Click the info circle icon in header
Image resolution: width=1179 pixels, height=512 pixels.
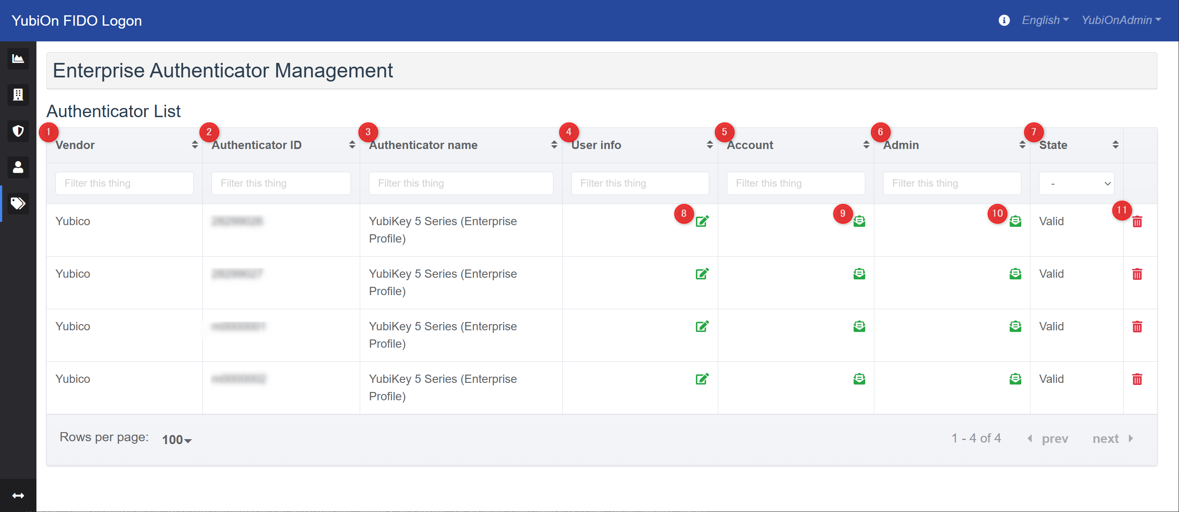1004,20
